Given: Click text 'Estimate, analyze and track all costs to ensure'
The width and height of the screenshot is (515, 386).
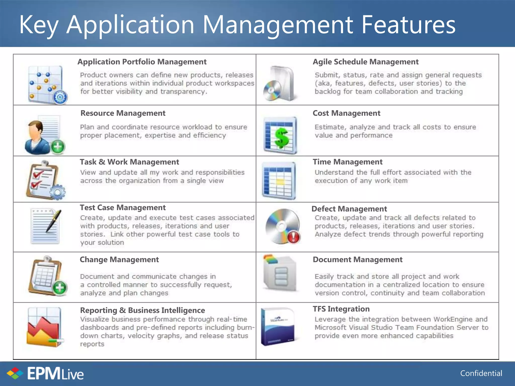Looking at the screenshot, I should tap(395, 127).
